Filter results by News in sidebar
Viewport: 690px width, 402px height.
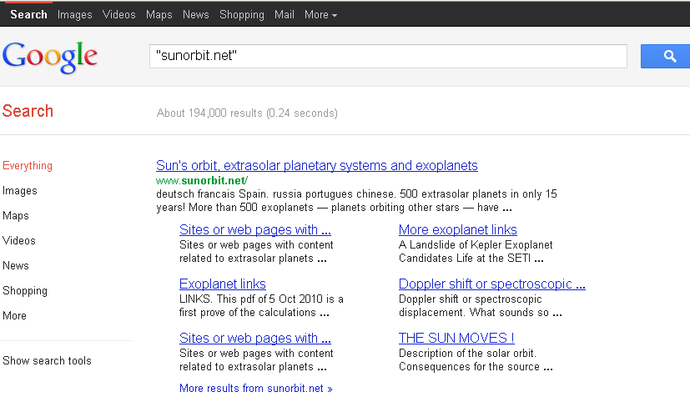click(x=16, y=266)
